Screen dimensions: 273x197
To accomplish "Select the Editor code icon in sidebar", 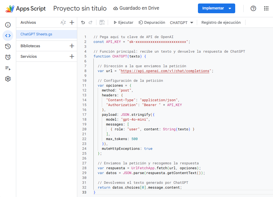I will pyautogui.click(x=8, y=36).
